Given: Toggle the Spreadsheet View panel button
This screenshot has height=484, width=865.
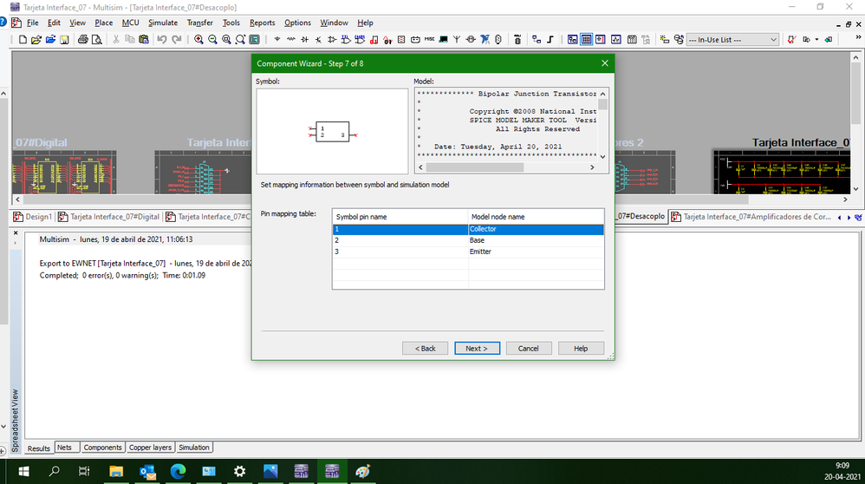Looking at the screenshot, I should [x=587, y=40].
